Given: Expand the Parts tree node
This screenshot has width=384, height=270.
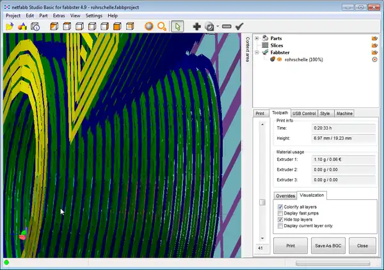Looking at the screenshot, I should tap(257, 38).
